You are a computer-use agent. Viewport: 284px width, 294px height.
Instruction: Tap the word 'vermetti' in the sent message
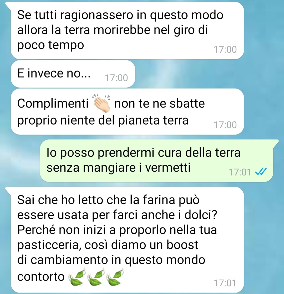168,168
